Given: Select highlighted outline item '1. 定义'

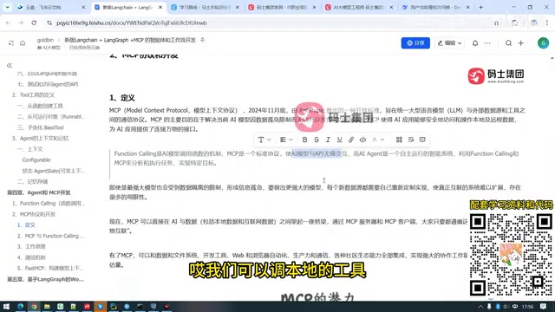Looking at the screenshot, I should pos(26,225).
